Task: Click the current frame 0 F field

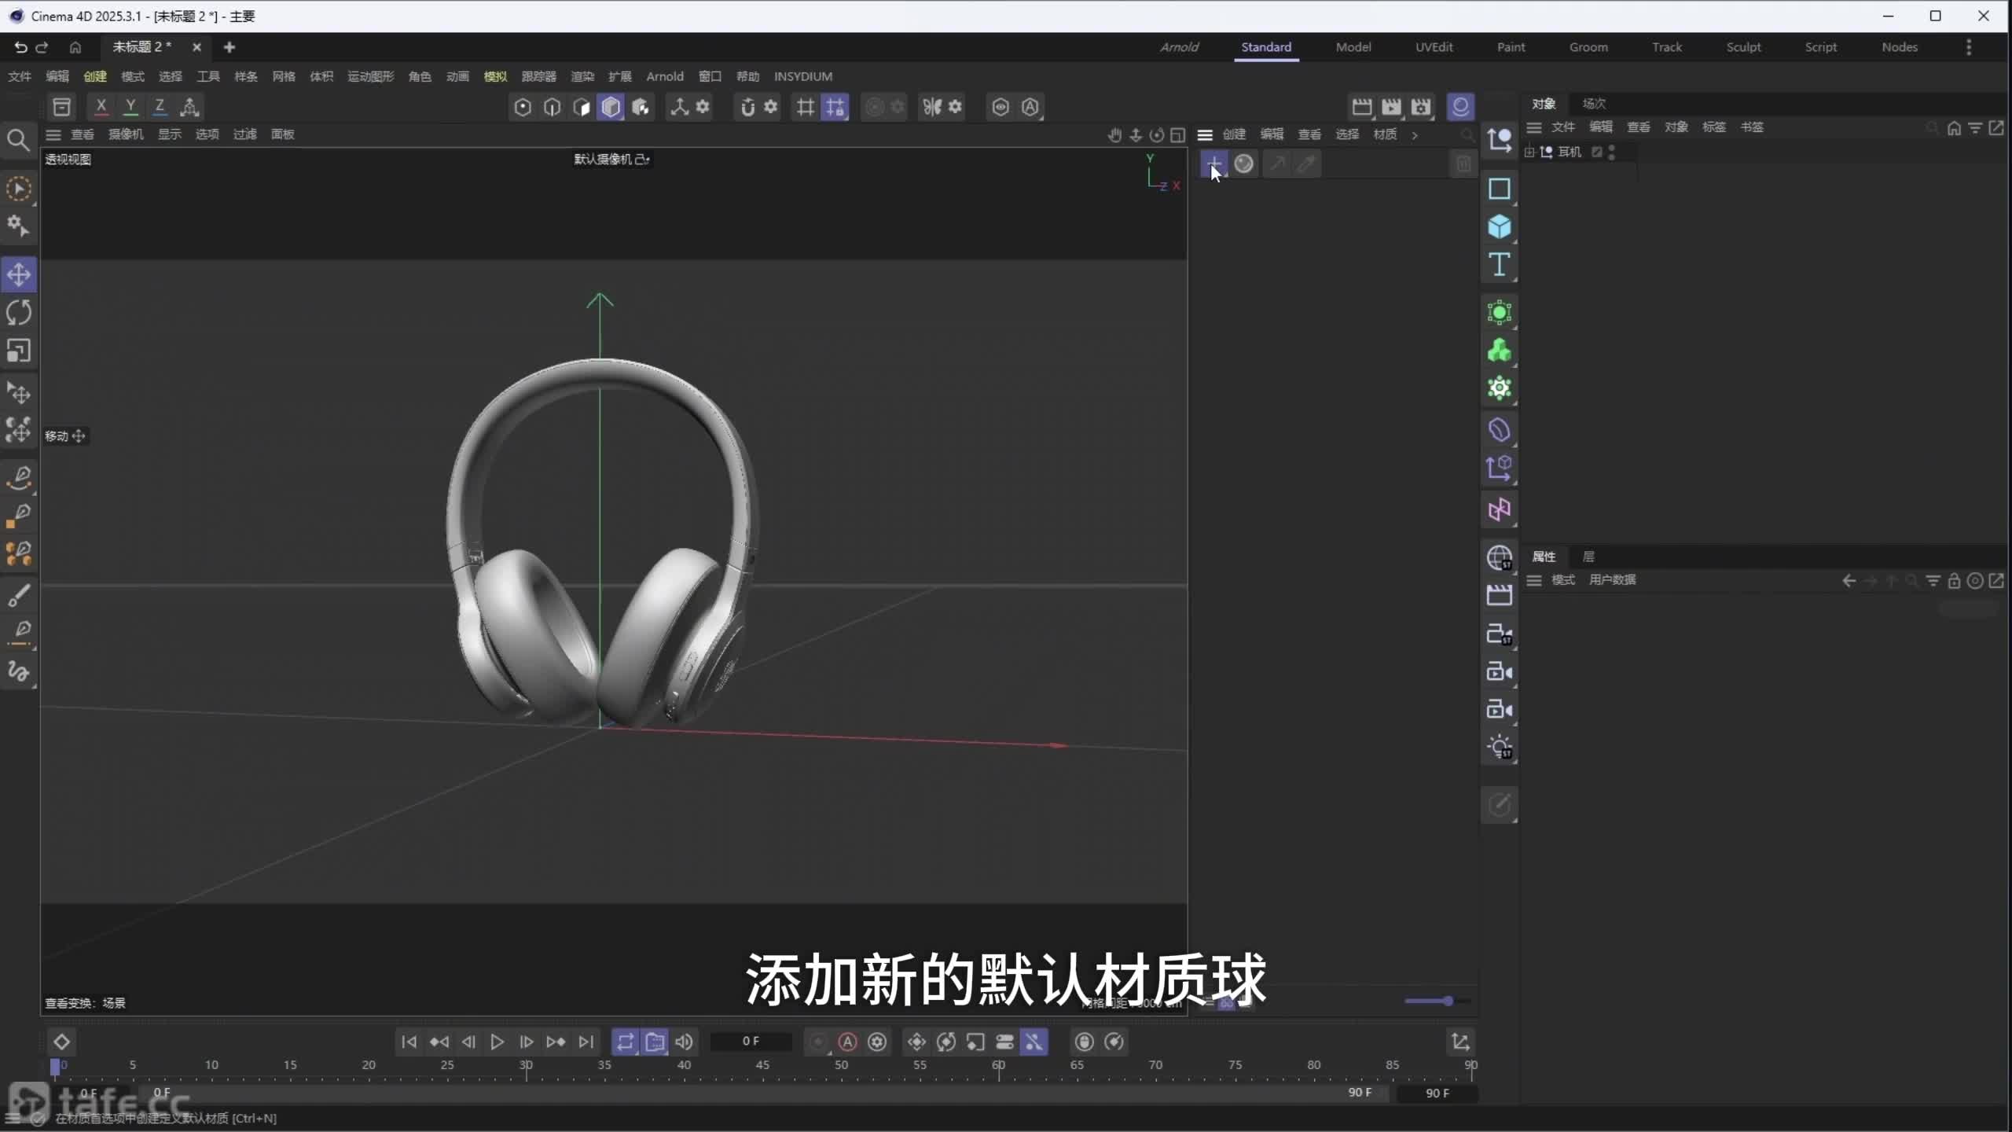Action: [x=751, y=1041]
